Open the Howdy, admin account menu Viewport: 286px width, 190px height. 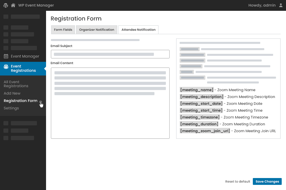click(x=262, y=5)
